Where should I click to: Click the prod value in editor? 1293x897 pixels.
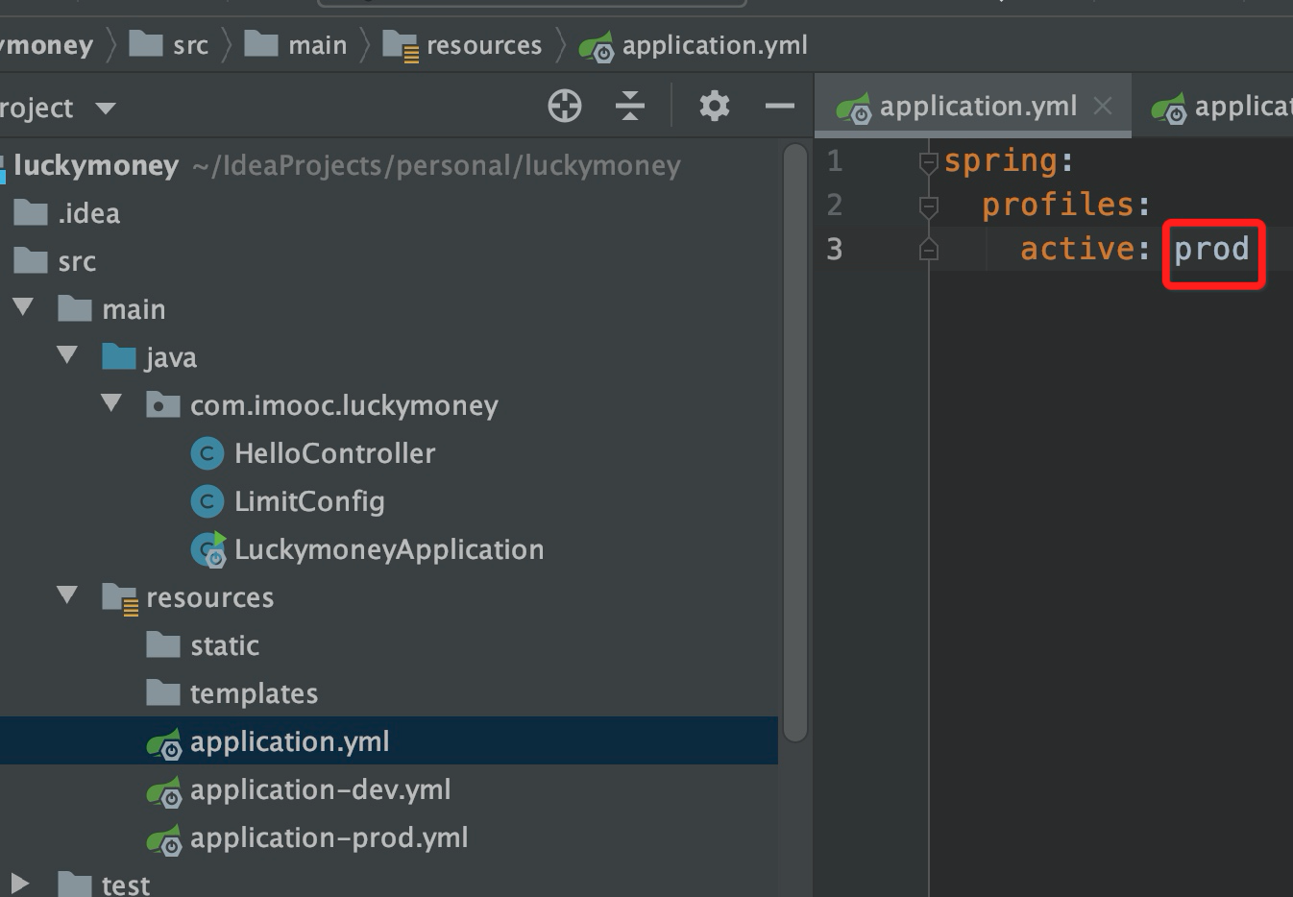(1211, 250)
